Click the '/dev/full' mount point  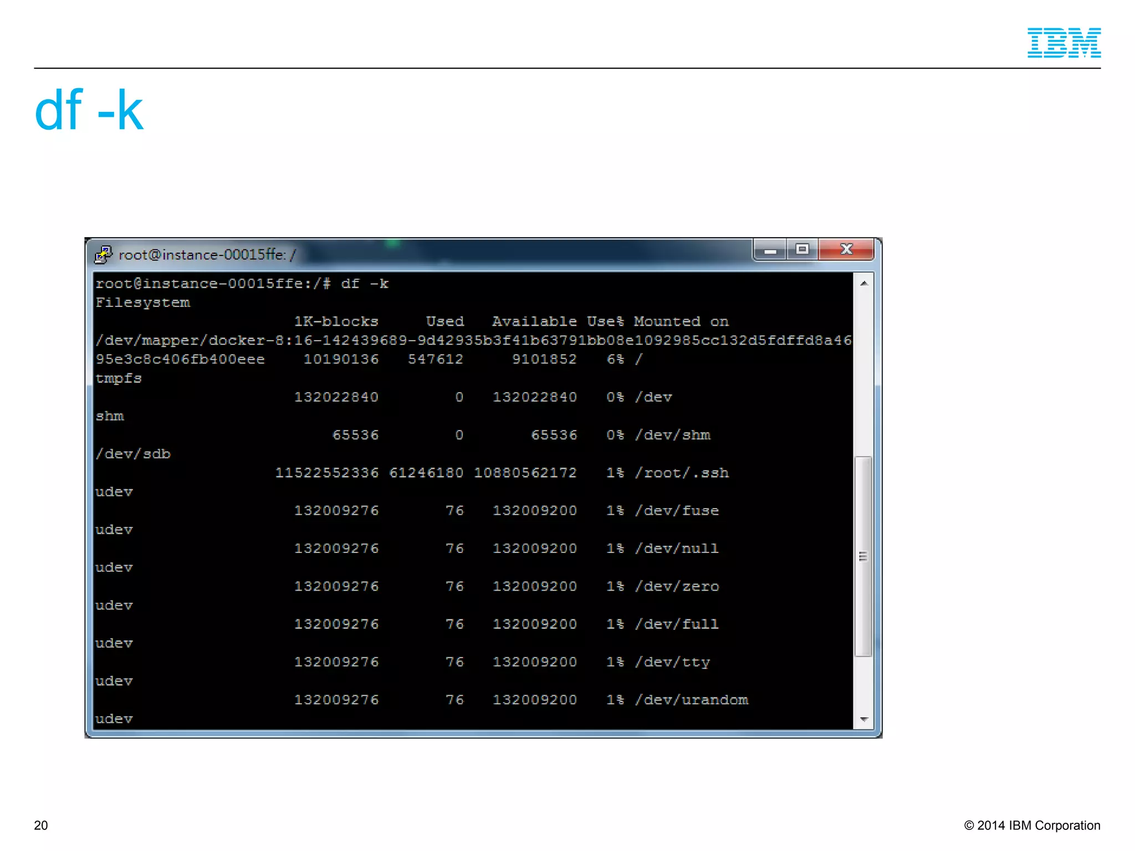pos(677,624)
